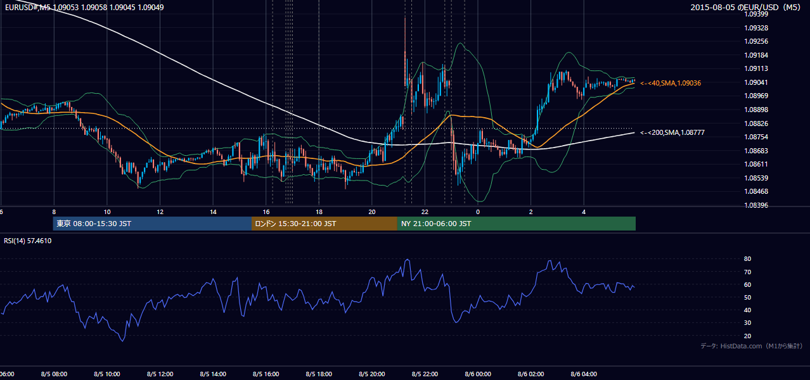The image size is (810, 380).
Task: Click the 40 SMA 1.09036 label
Action: (x=671, y=83)
